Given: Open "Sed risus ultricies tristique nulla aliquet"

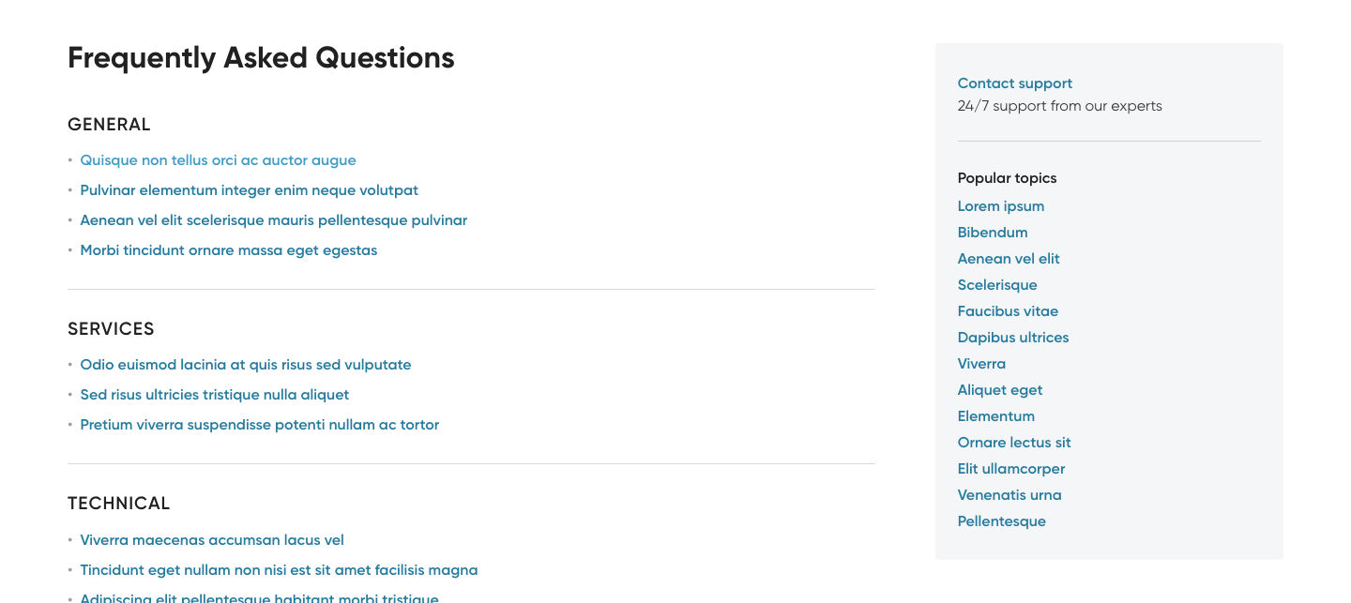Looking at the screenshot, I should (214, 395).
